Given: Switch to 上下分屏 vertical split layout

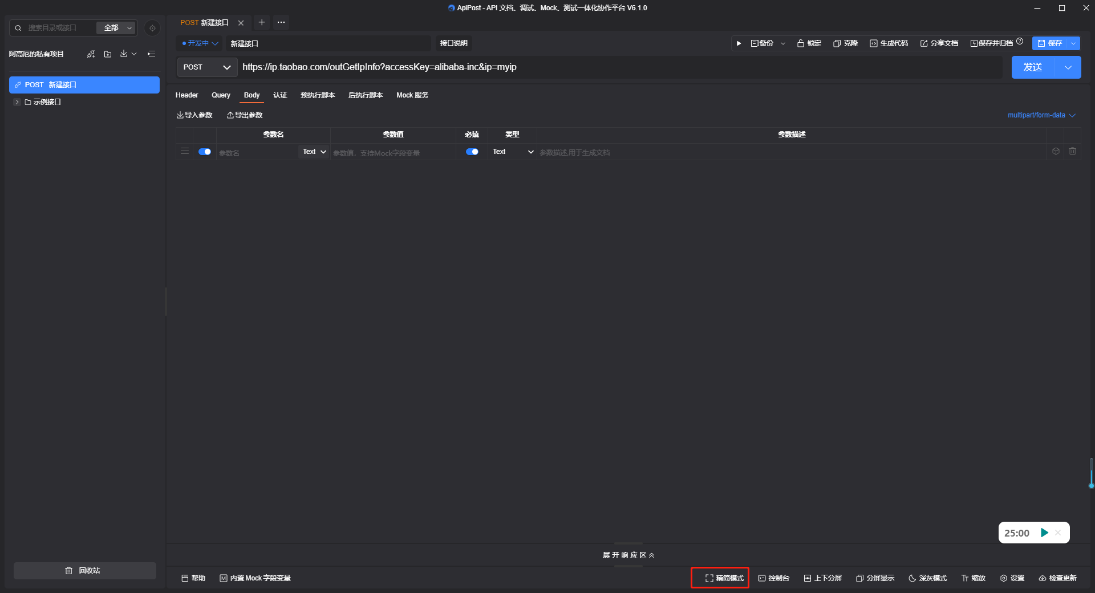Looking at the screenshot, I should pos(823,578).
